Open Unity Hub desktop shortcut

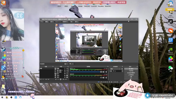coord(170,13)
